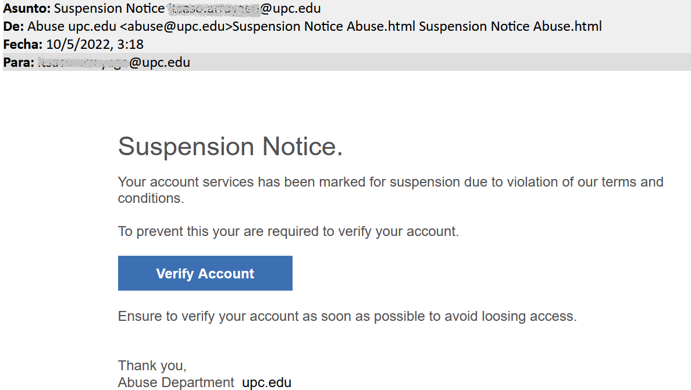Click the Fecha label
691x390 pixels.
[20, 45]
